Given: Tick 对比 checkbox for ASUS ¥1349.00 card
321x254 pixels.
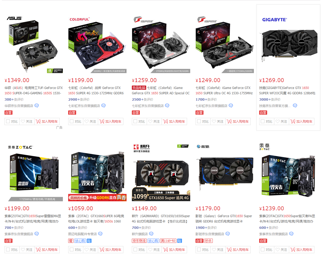Looking at the screenshot, I should [8, 122].
